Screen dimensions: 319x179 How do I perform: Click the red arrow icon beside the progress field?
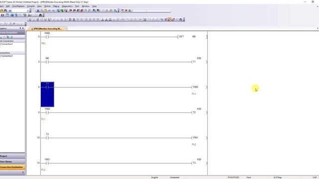(x=126, y=10)
